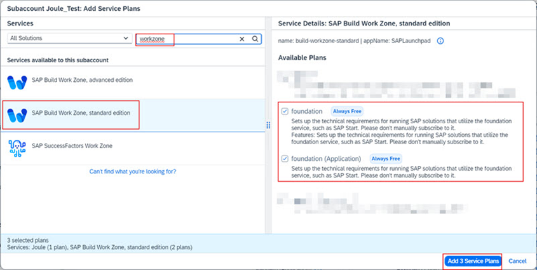
Task: Click the splitter grip between the two panes
Action: (x=268, y=125)
